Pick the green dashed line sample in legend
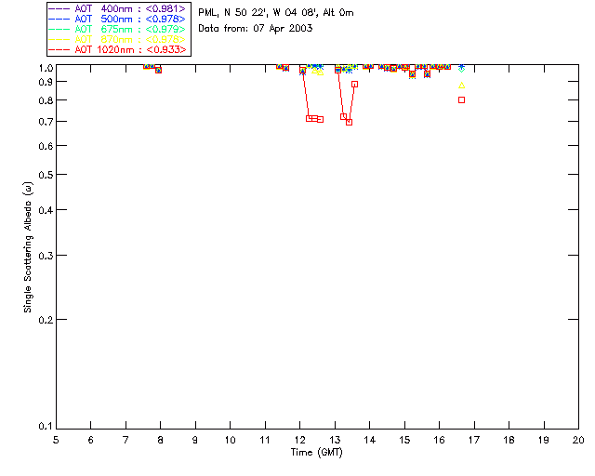Viewport: 595px width, 476px height. point(59,29)
